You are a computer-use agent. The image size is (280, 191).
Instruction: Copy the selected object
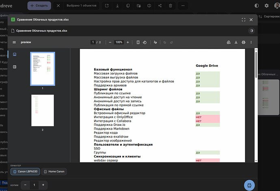tap(128, 6)
